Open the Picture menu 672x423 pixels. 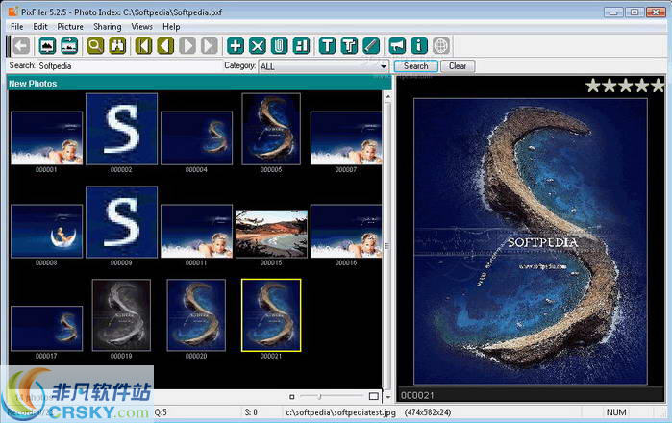coord(70,27)
